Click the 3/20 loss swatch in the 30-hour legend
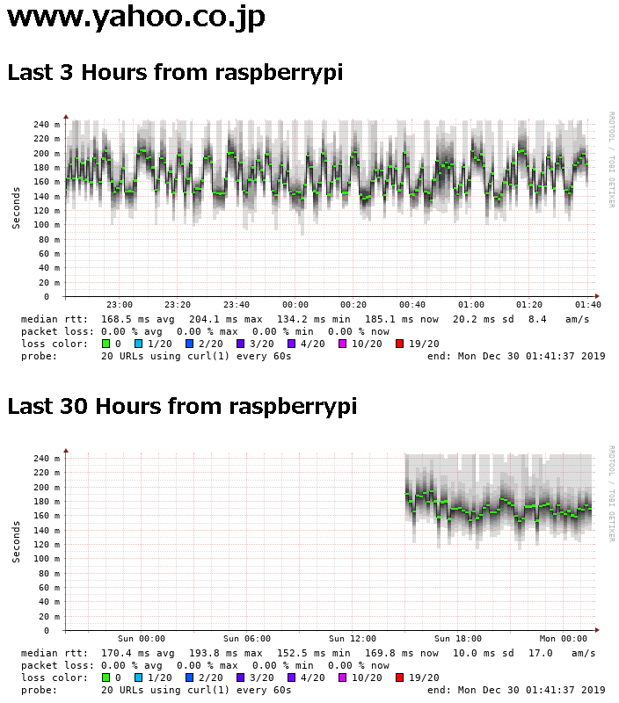The image size is (619, 703). coord(240,678)
